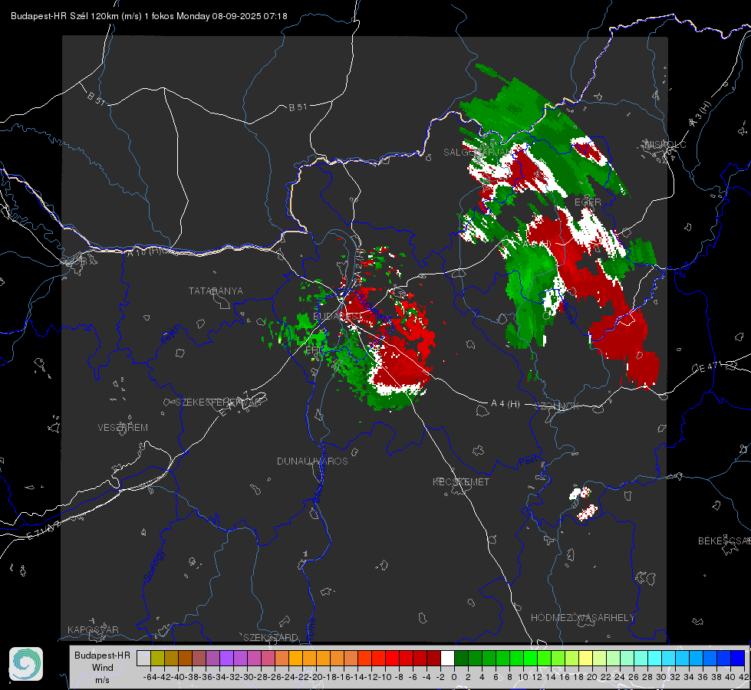Viewport: 751px width, 690px height.
Task: Click the DUNAÚJVÁROS city label
Action: (312, 461)
